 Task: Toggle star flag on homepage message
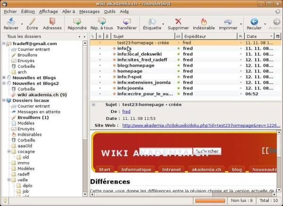(x=100, y=71)
